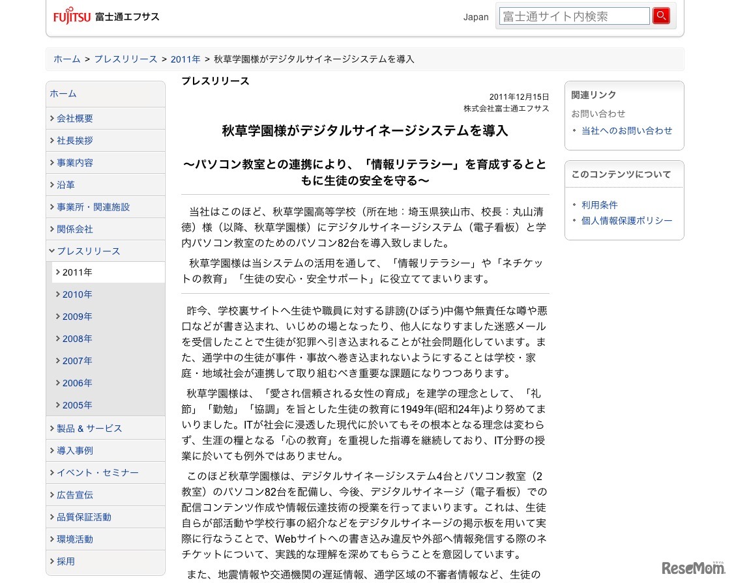The height and width of the screenshot is (583, 734).
Task: Click the red search magnifier button
Action: tap(661, 16)
